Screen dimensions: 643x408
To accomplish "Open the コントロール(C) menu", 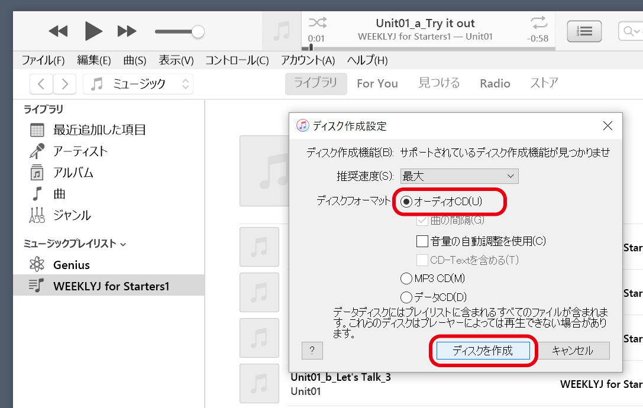I will point(237,60).
